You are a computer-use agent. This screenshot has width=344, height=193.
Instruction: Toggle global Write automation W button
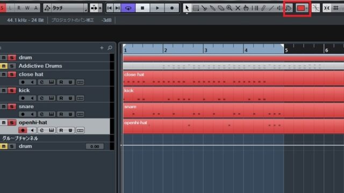pos(27,8)
